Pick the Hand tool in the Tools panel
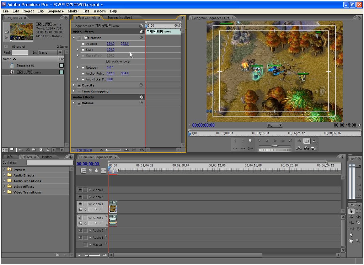 (x=351, y=241)
